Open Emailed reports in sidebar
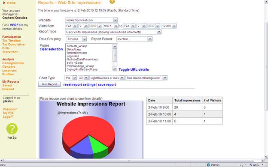The width and height of the screenshot is (268, 167). point(8,89)
